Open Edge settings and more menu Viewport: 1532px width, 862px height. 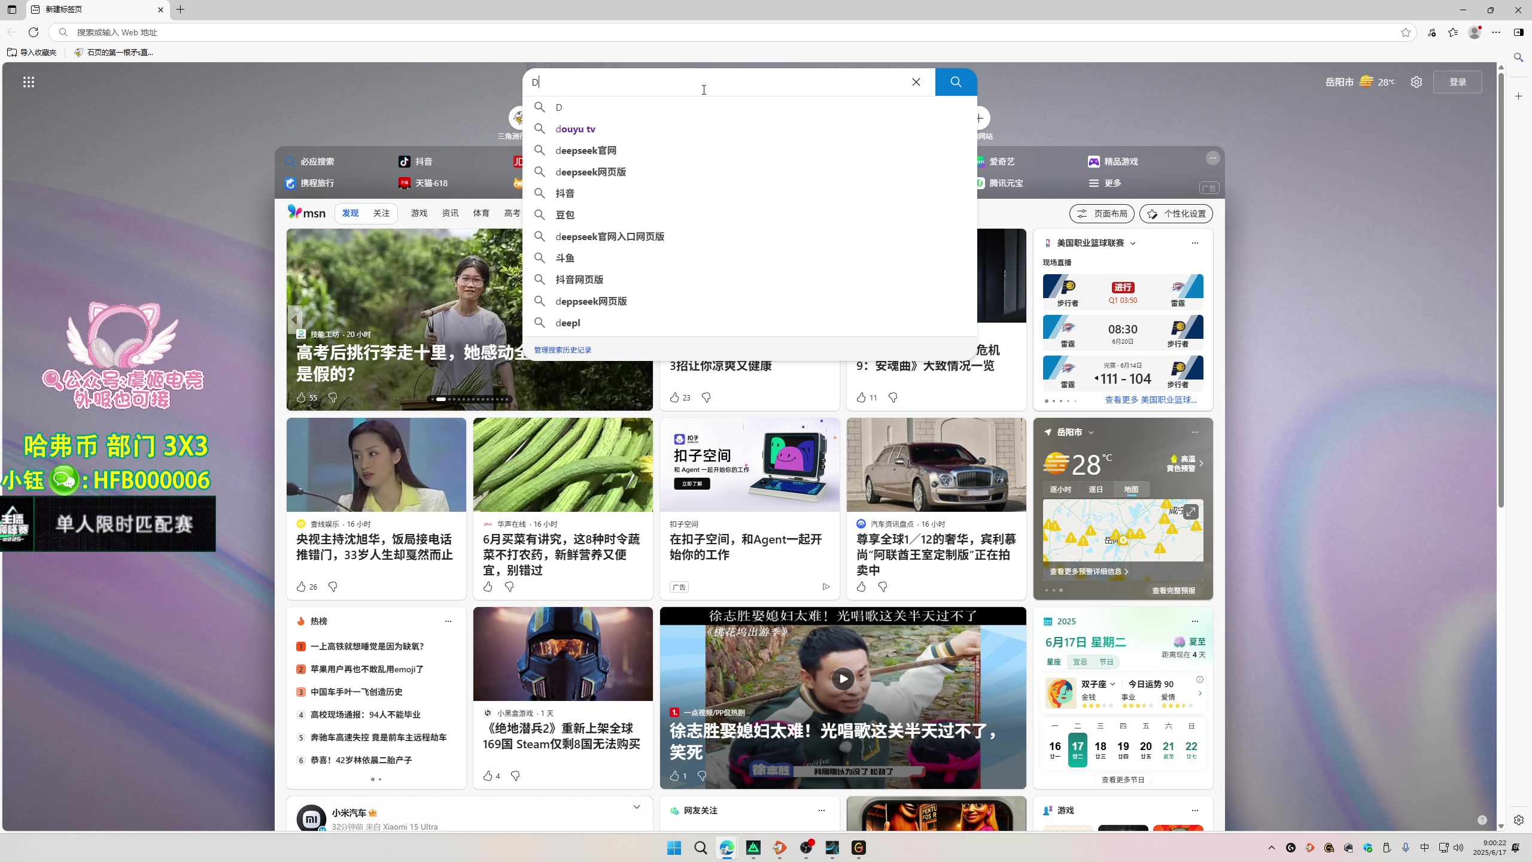(x=1496, y=32)
